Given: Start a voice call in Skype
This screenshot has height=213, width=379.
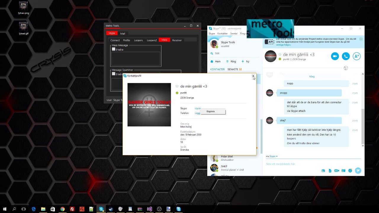Looking at the screenshot, I should pyautogui.click(x=346, y=56).
